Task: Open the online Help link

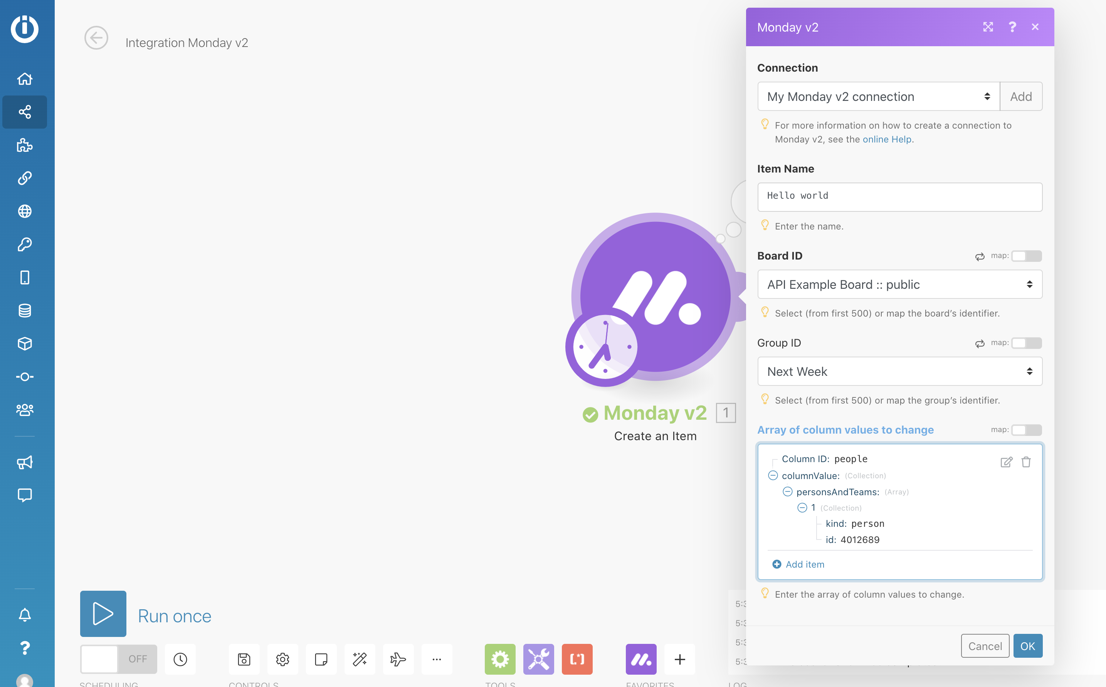Action: [x=887, y=139]
